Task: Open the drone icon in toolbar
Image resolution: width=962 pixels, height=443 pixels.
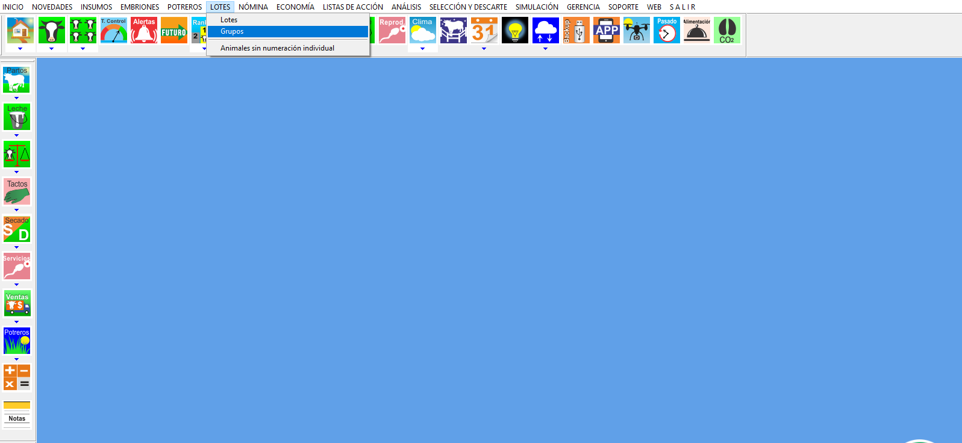Action: point(637,30)
